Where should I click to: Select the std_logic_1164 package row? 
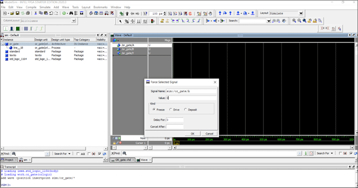(x=53, y=59)
